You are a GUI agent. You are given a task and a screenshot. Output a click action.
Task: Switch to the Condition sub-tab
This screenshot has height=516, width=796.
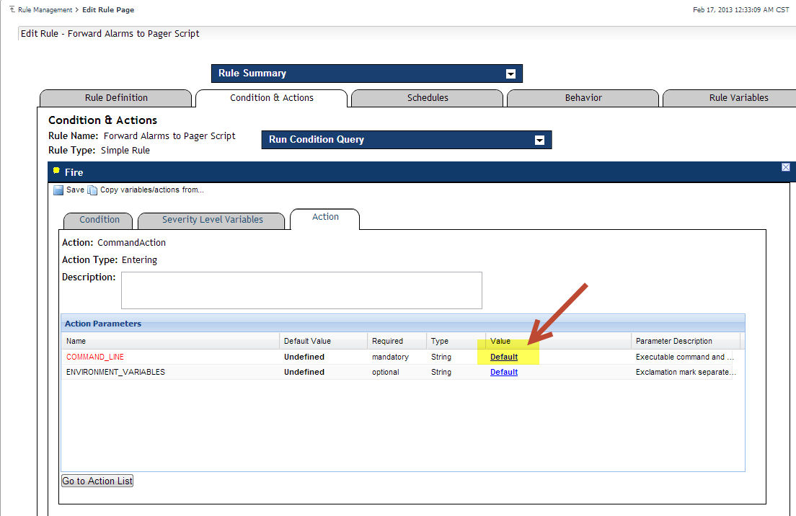pyautogui.click(x=99, y=220)
